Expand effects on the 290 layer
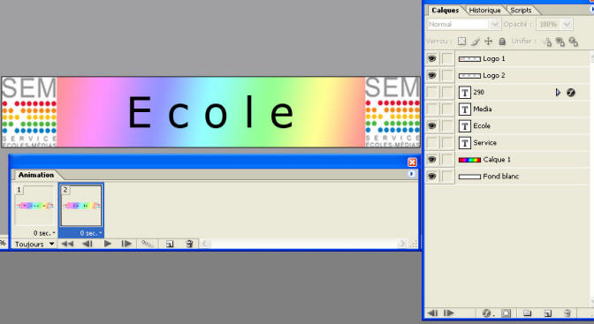This screenshot has height=324, width=594. (558, 93)
